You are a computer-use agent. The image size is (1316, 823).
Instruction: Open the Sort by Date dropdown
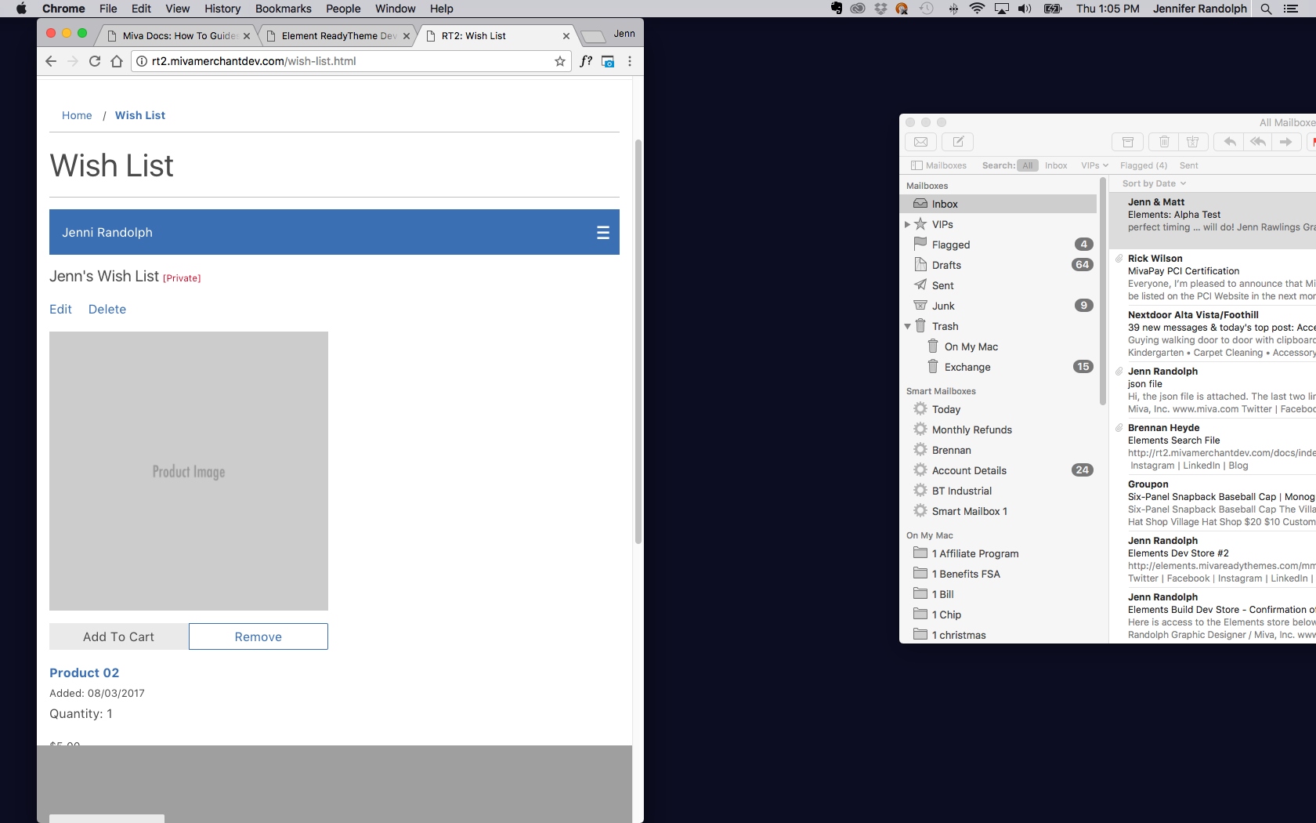[1154, 183]
